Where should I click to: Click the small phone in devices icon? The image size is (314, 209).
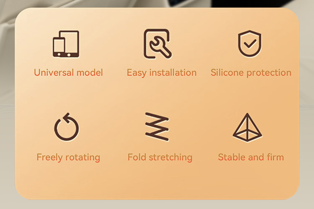59,47
